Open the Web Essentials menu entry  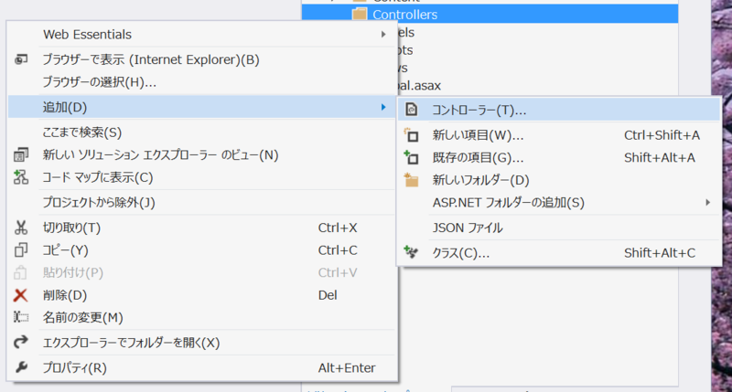coord(201,35)
